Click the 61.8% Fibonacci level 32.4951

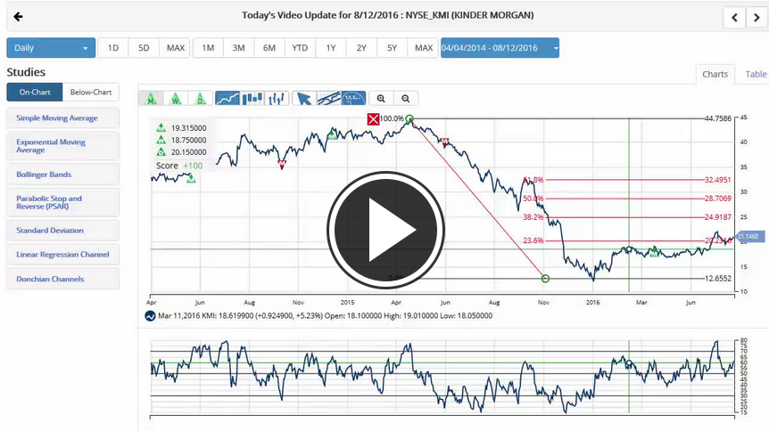point(717,180)
